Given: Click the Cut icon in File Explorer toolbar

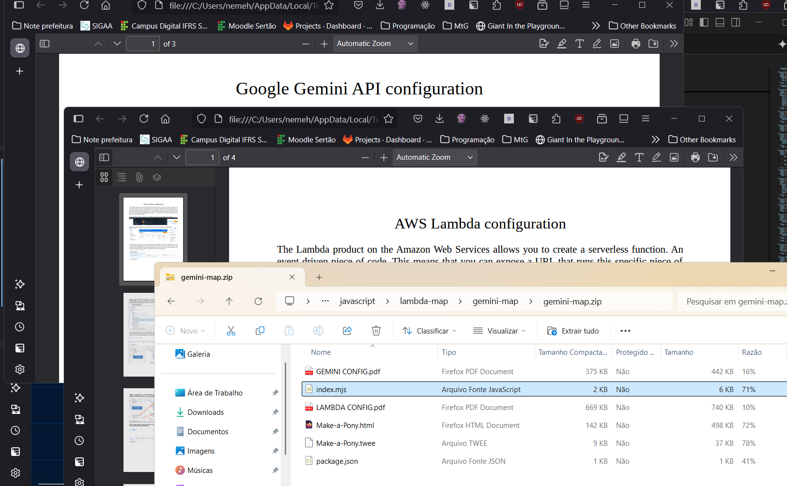Looking at the screenshot, I should tap(231, 331).
